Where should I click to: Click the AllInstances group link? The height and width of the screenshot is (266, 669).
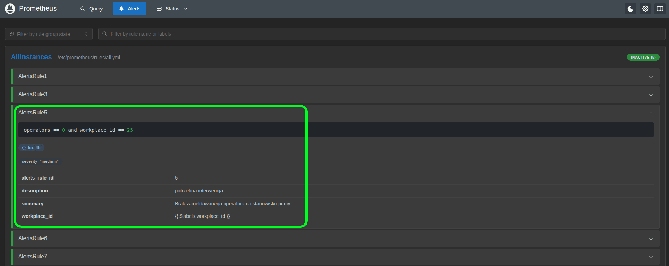31,57
